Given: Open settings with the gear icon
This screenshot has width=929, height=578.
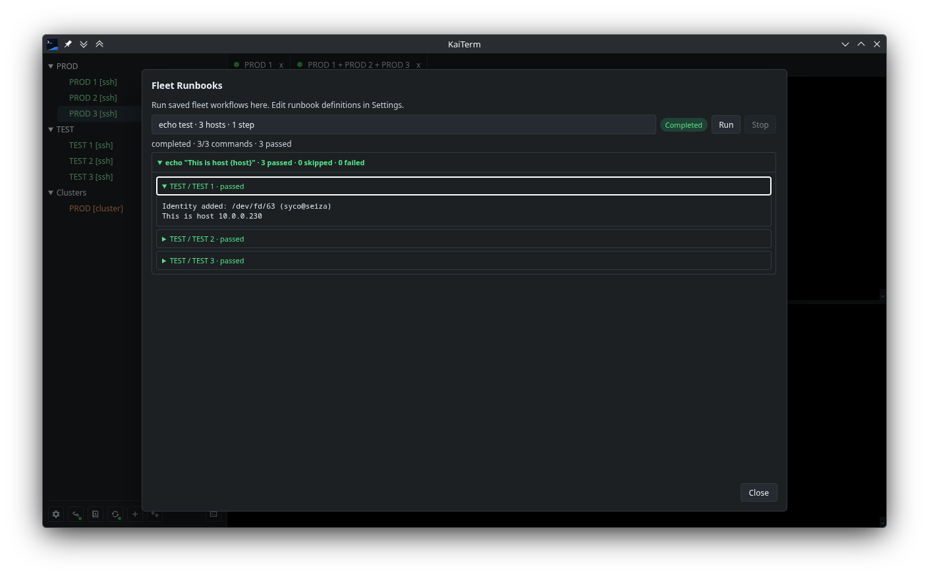Looking at the screenshot, I should coord(56,514).
